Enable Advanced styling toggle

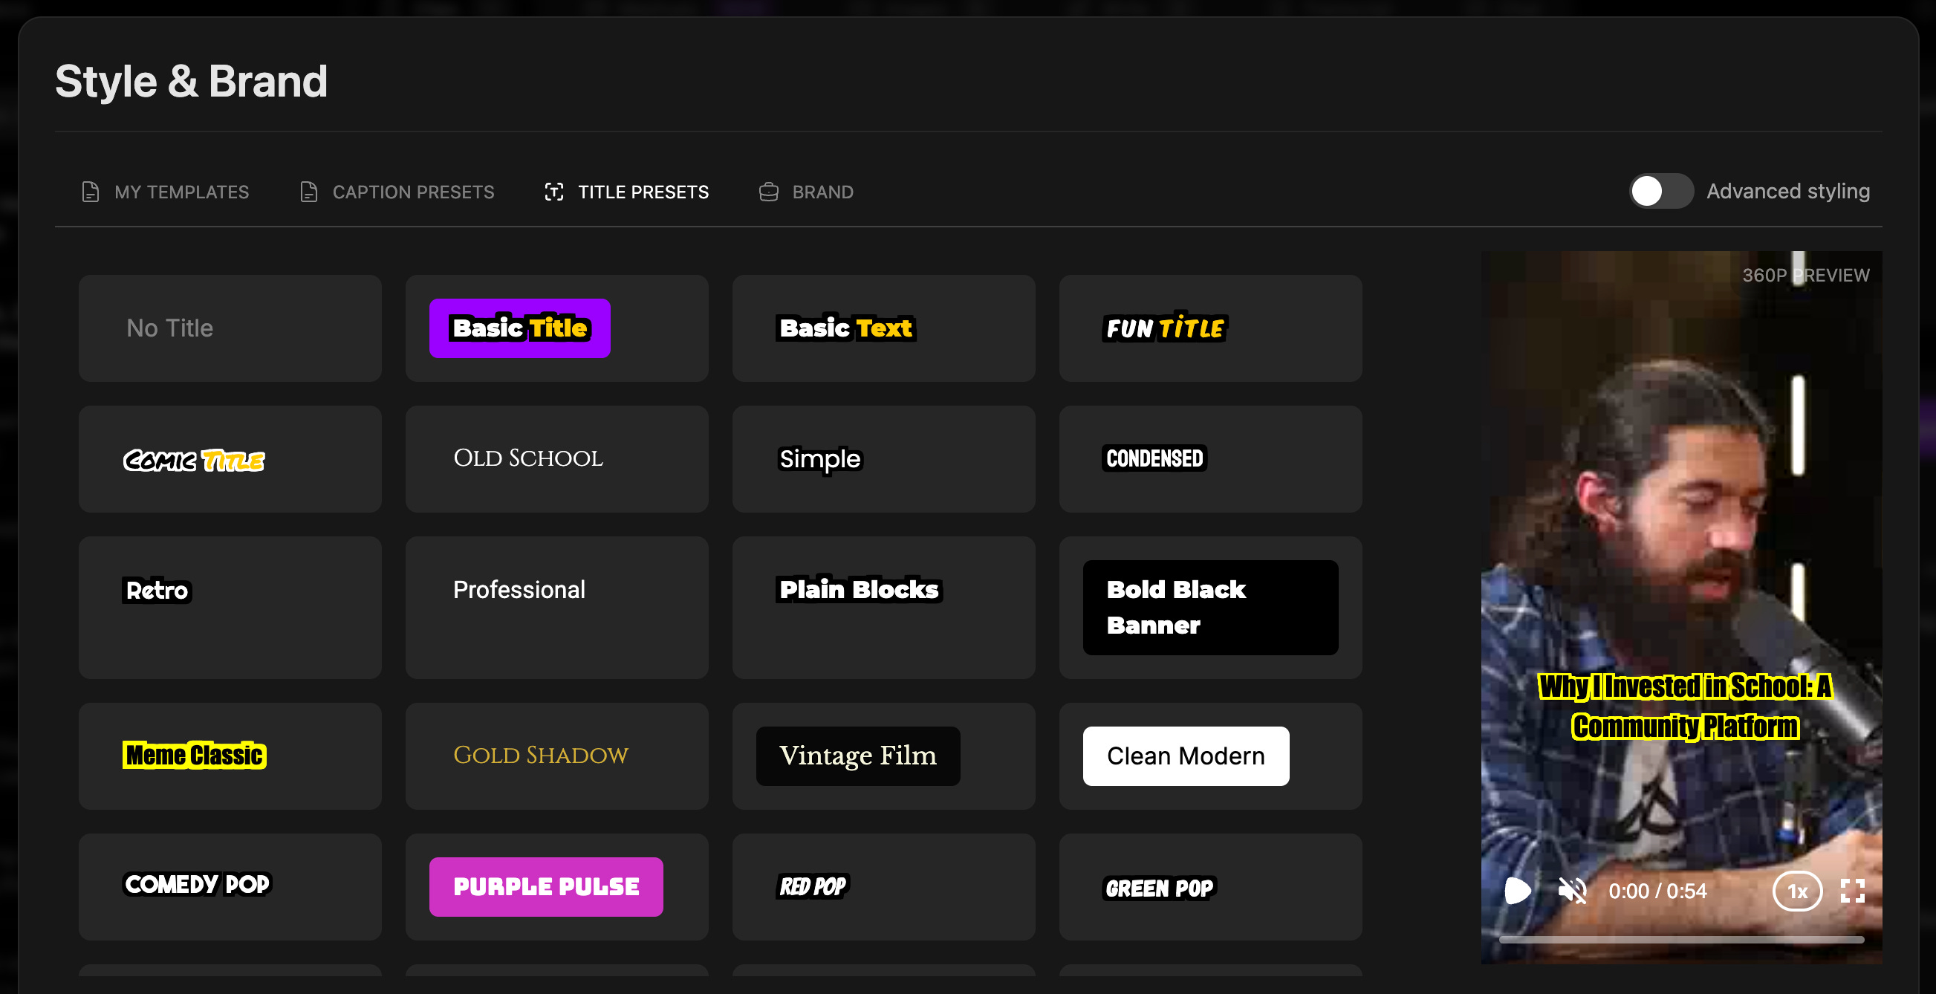[1660, 192]
